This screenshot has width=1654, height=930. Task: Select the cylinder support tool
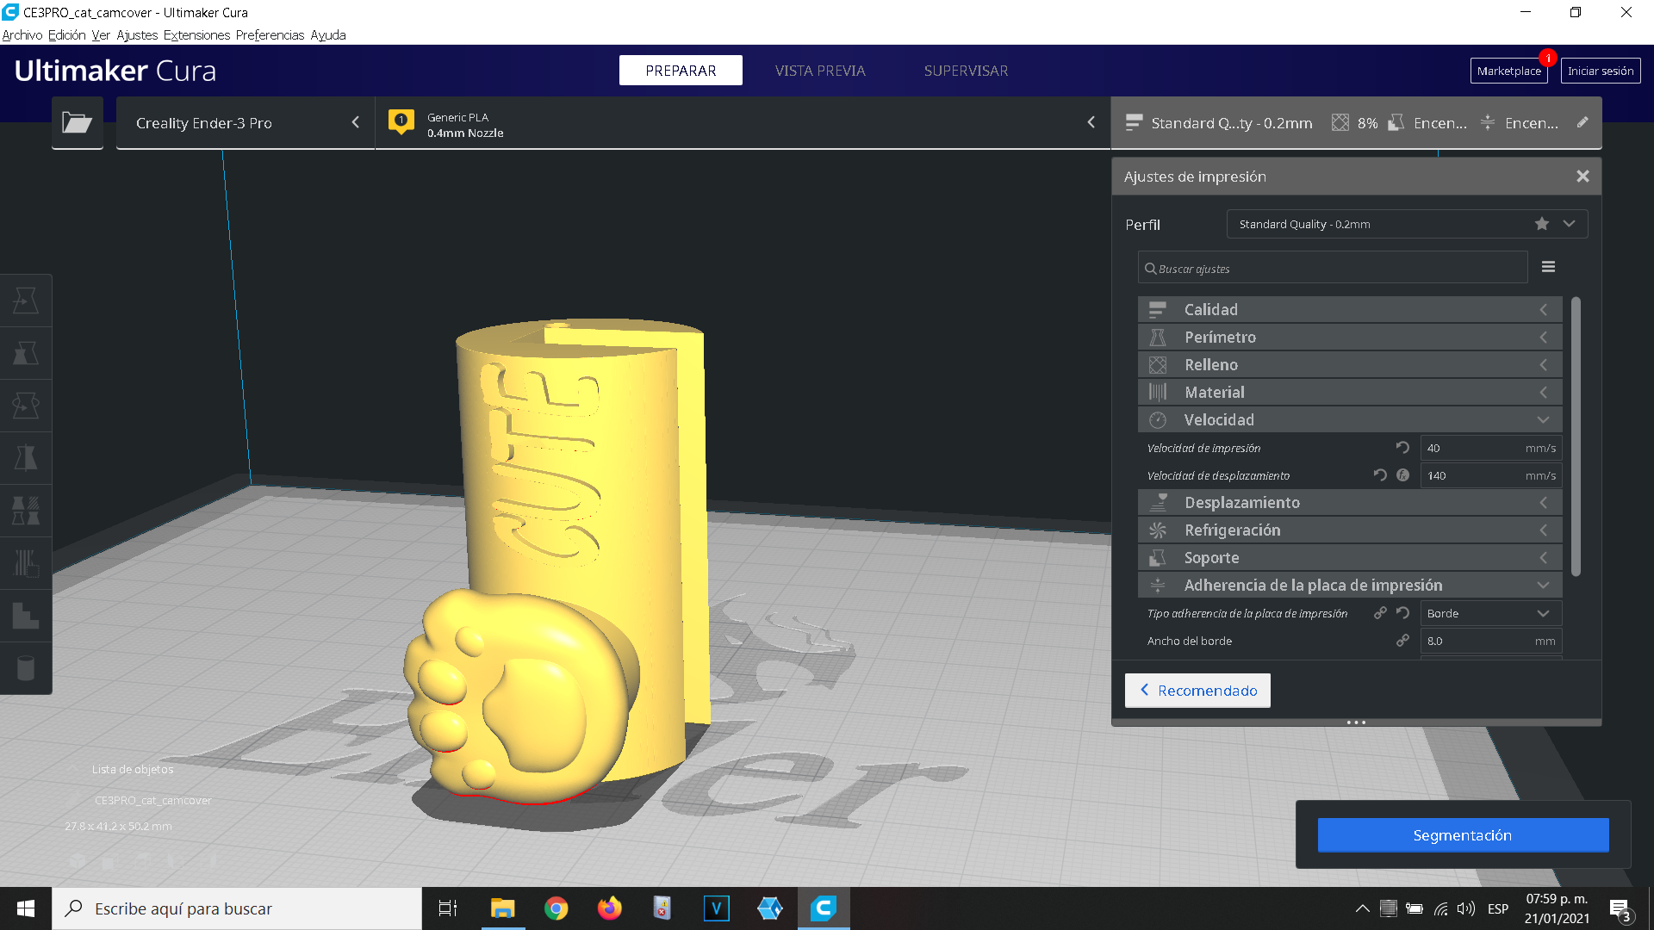point(26,668)
